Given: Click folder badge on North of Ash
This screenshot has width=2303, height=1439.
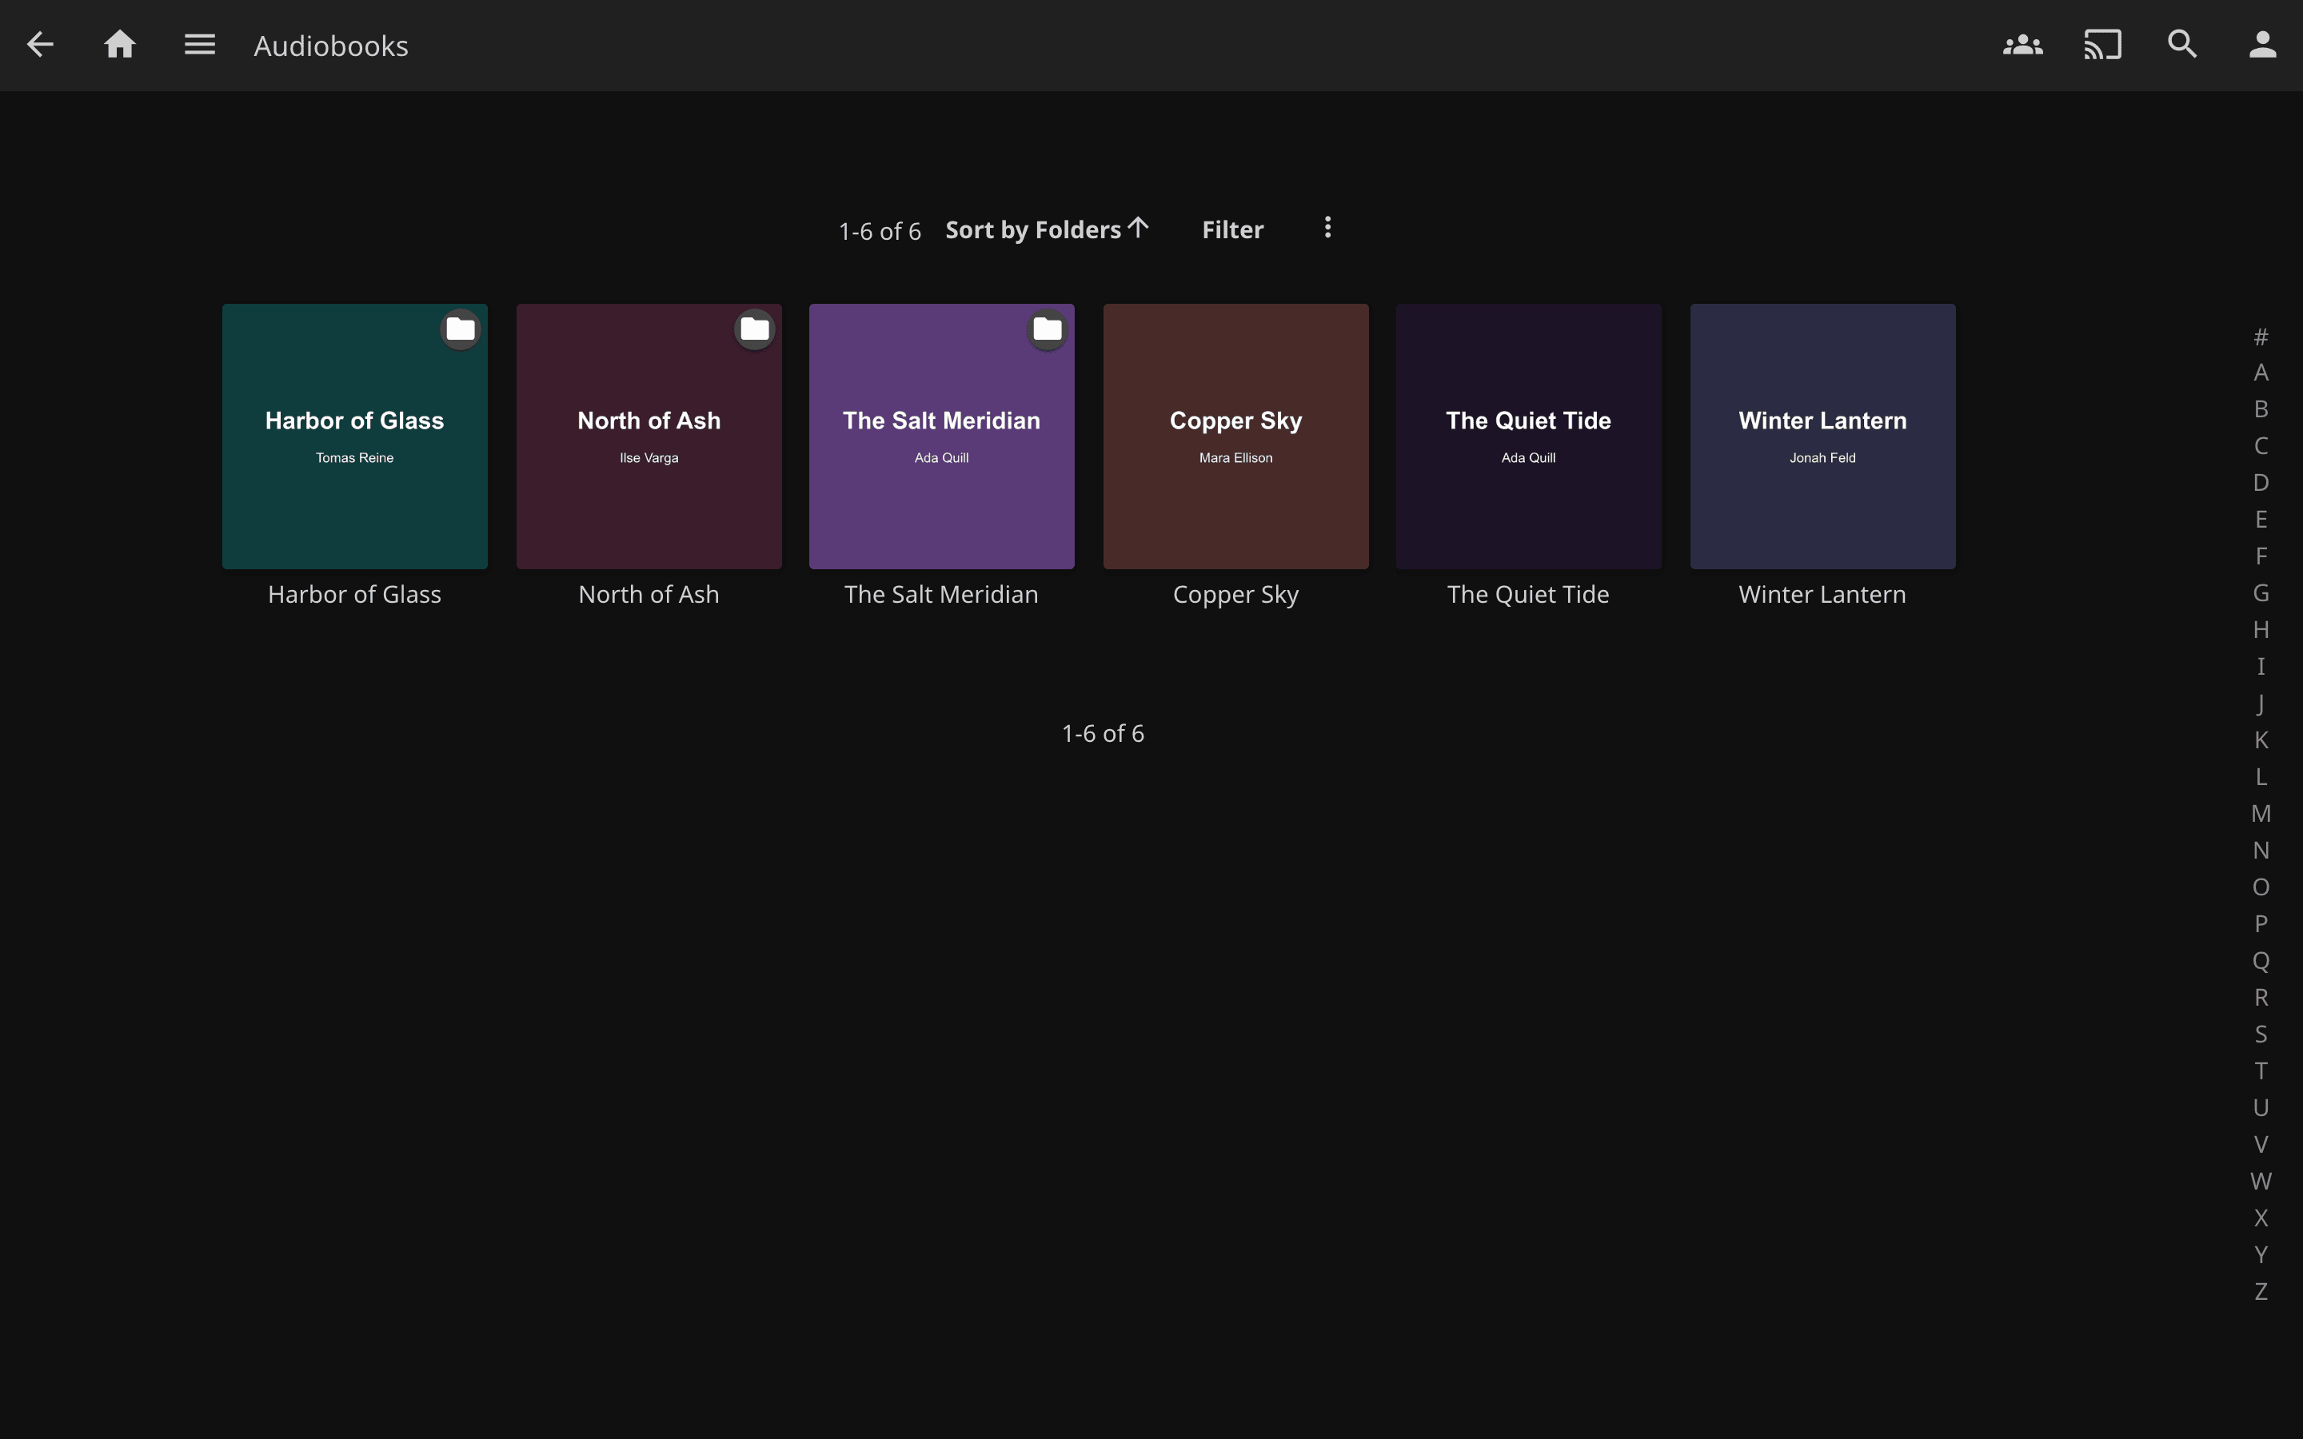Looking at the screenshot, I should [755, 329].
